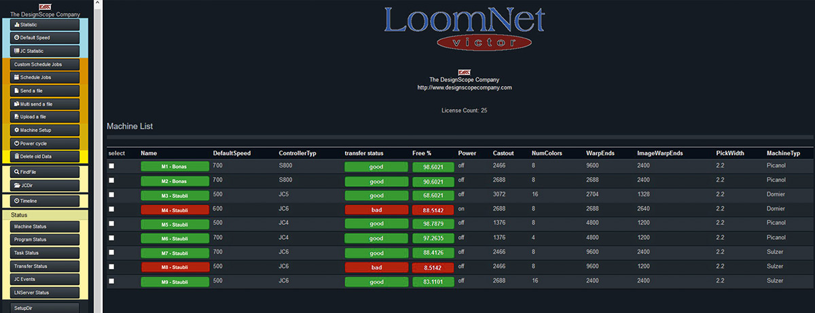Open FindFile search button
The width and height of the screenshot is (815, 313).
tap(45, 172)
